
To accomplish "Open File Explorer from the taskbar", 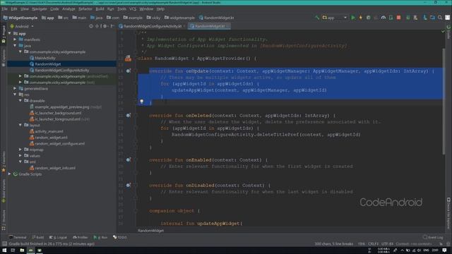I will [22, 250].
